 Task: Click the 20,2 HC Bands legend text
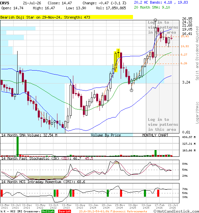click(x=161, y=2)
